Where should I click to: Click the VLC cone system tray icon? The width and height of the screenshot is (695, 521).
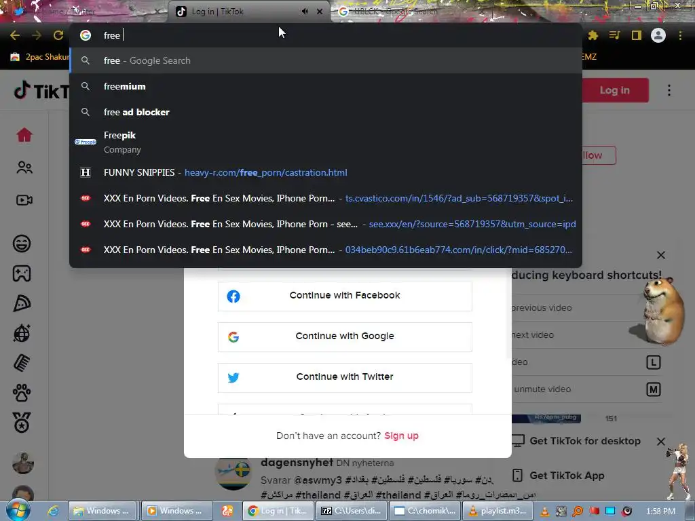click(545, 512)
